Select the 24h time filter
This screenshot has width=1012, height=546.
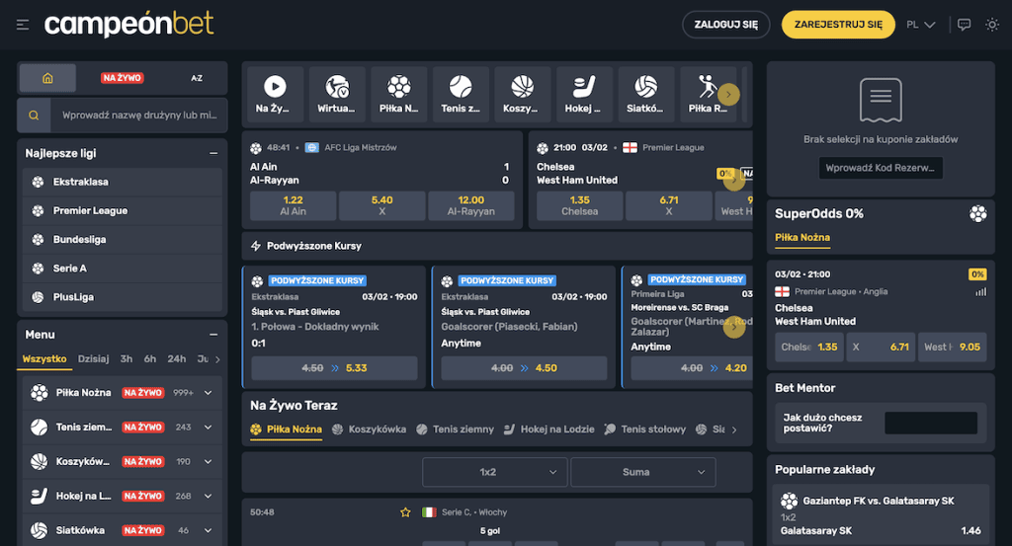176,359
